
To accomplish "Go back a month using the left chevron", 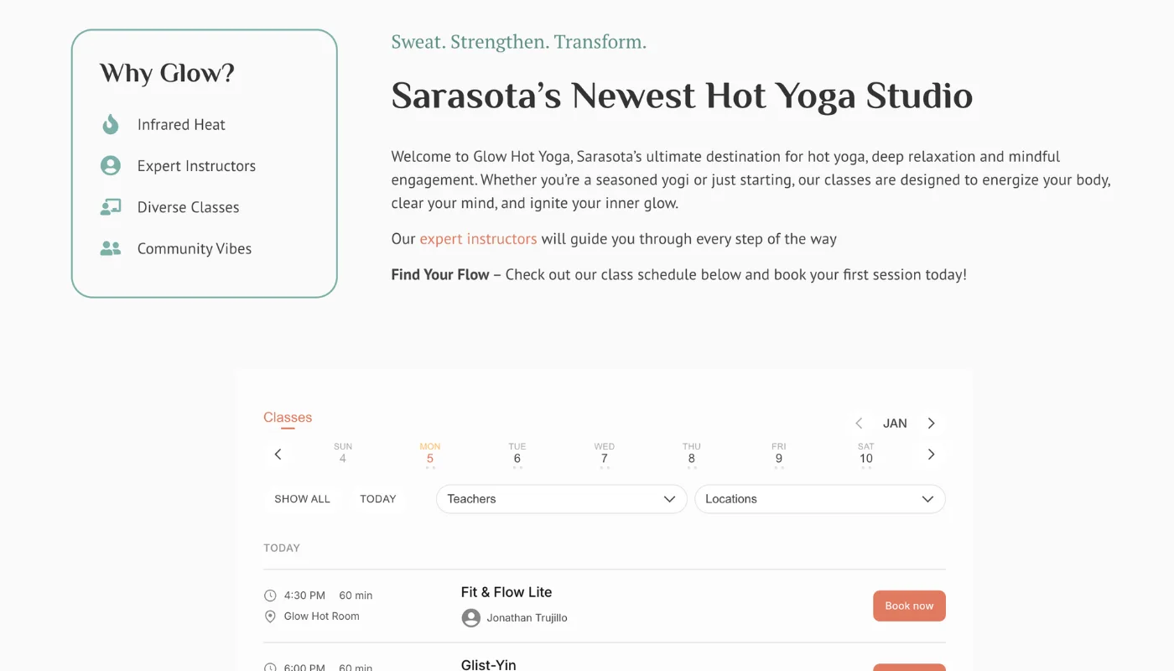I will pyautogui.click(x=858, y=423).
